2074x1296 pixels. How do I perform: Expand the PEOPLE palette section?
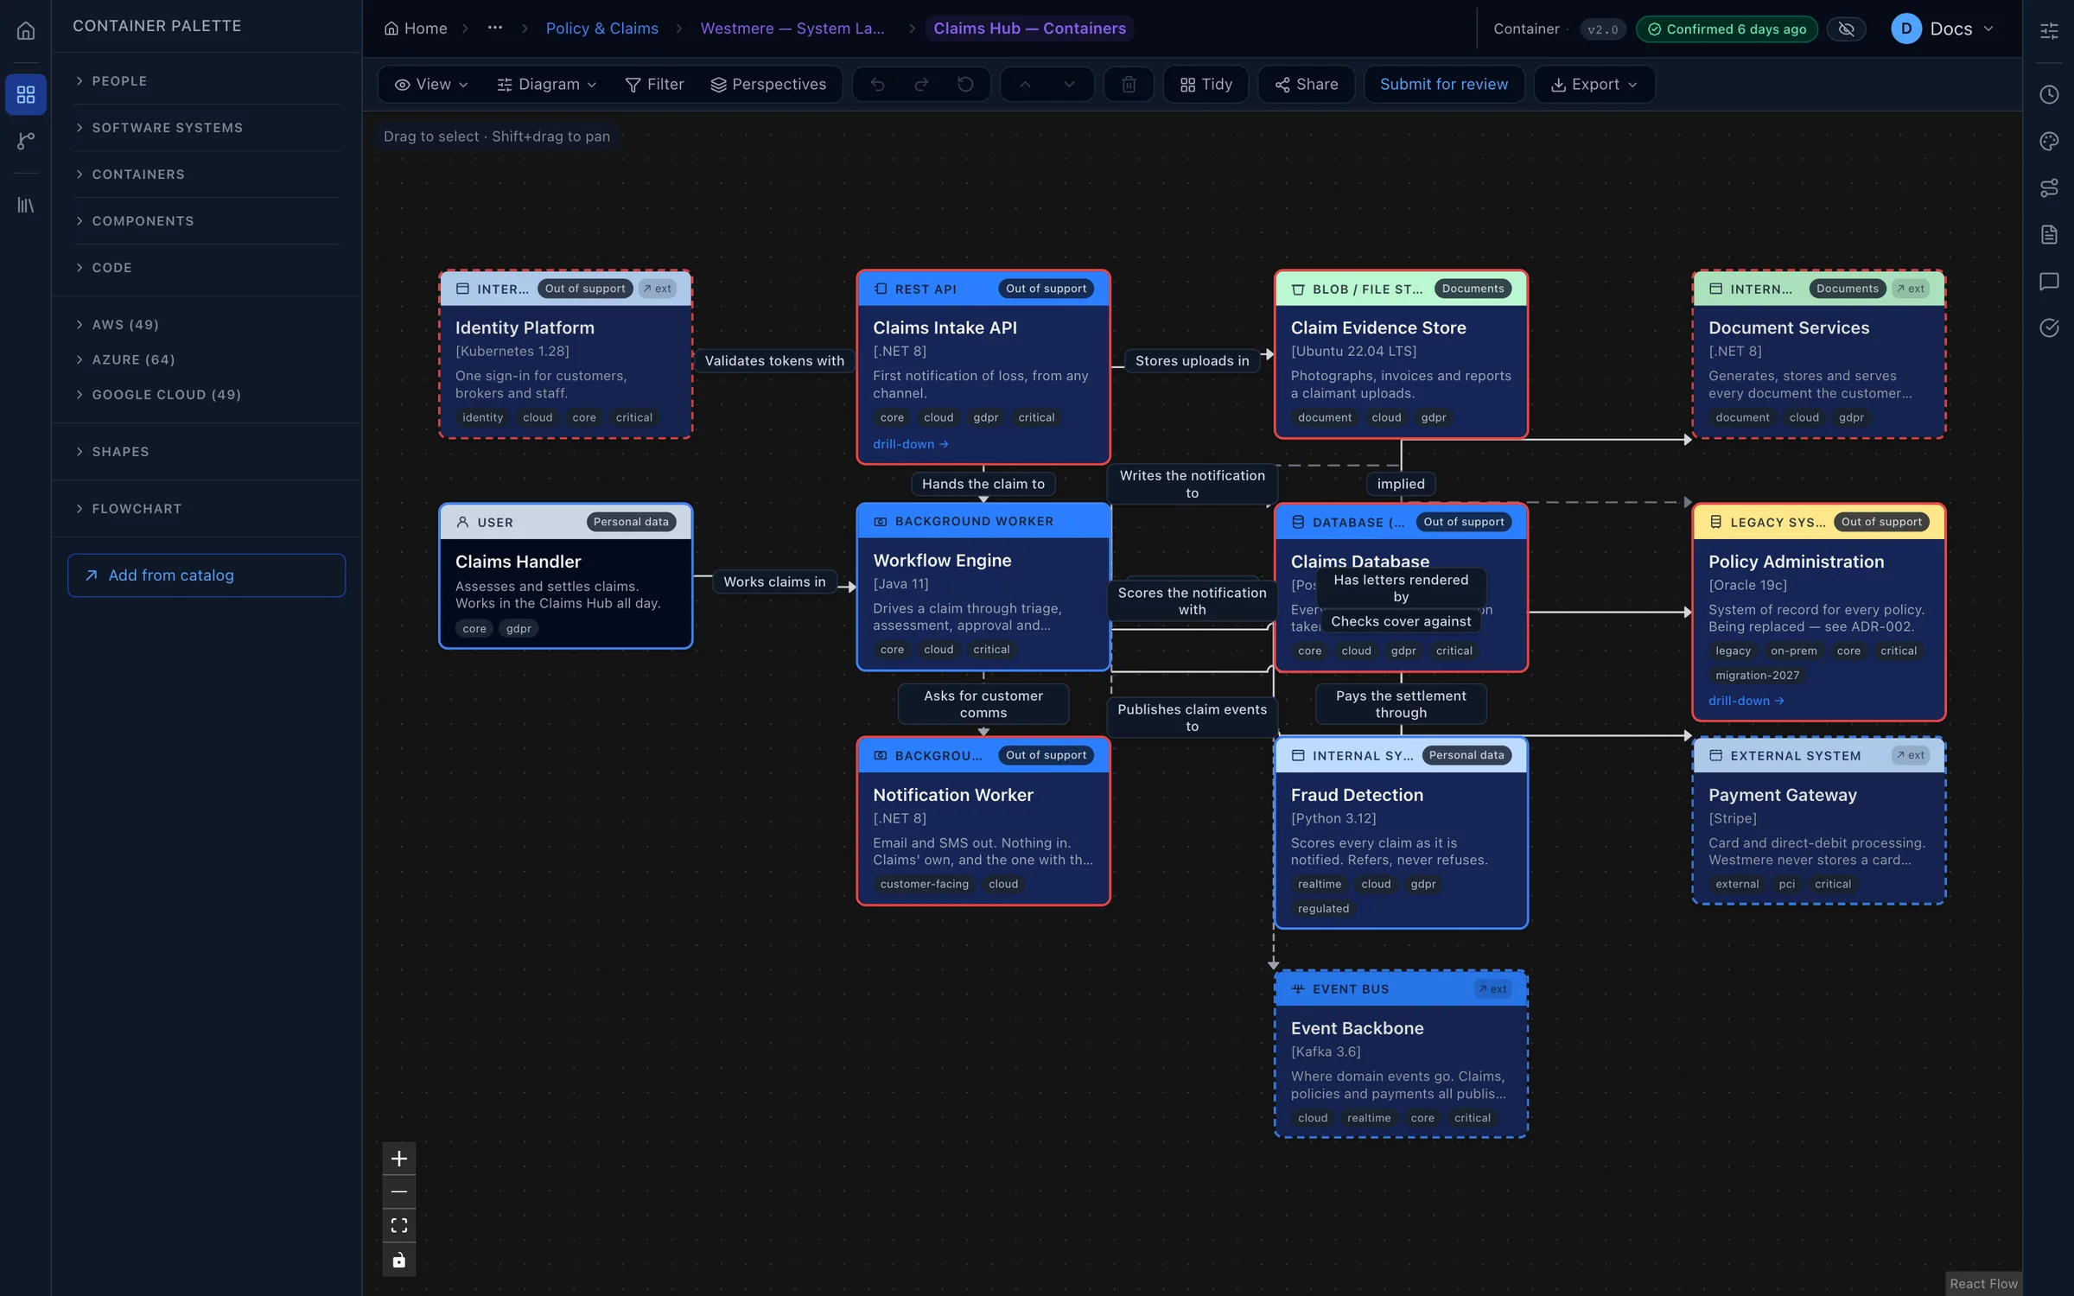207,81
